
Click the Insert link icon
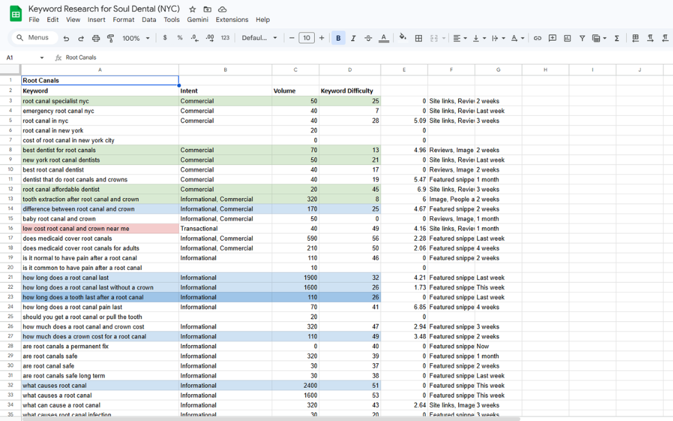point(537,38)
